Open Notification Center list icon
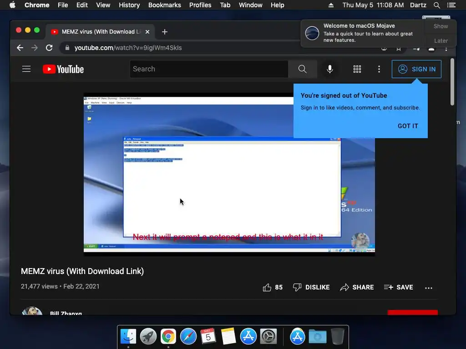 [451, 5]
